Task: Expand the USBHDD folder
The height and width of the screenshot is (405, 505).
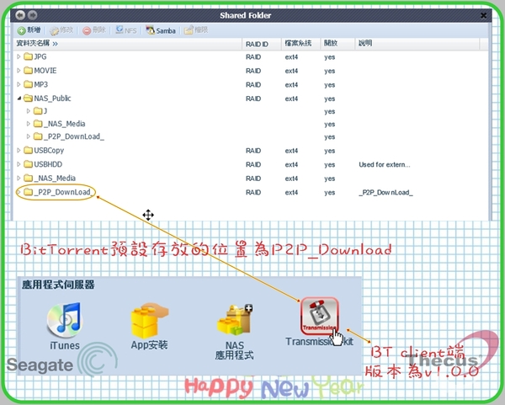Action: click(x=19, y=164)
